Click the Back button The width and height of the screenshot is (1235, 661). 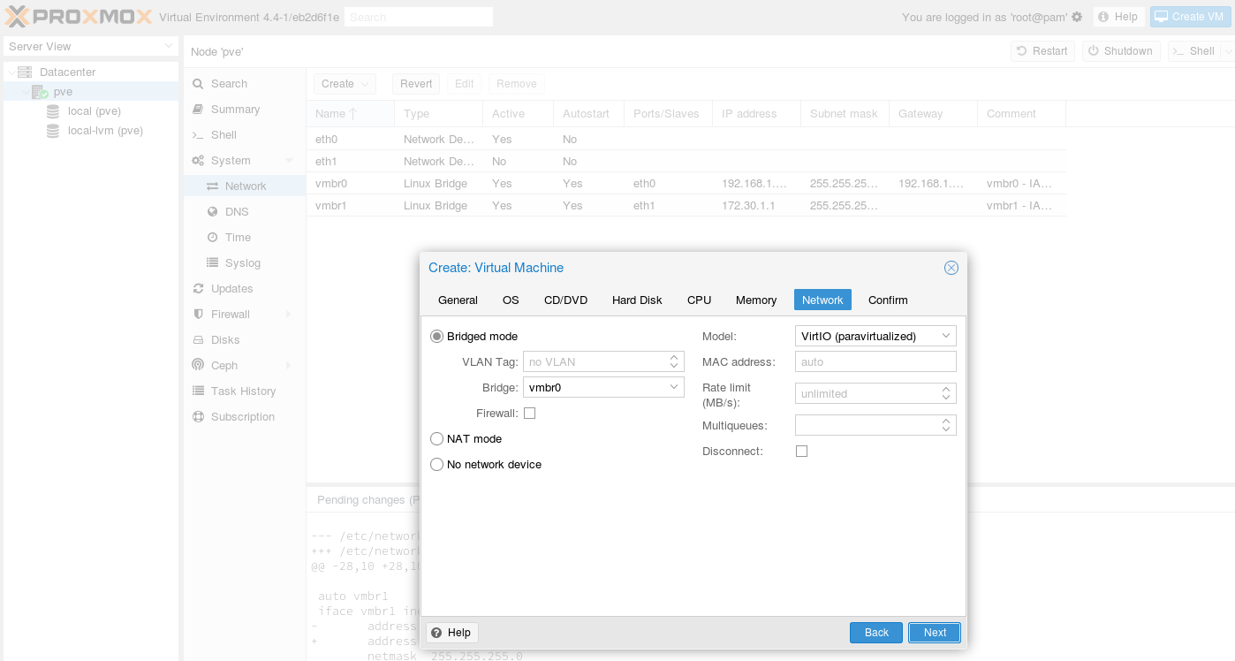click(876, 633)
